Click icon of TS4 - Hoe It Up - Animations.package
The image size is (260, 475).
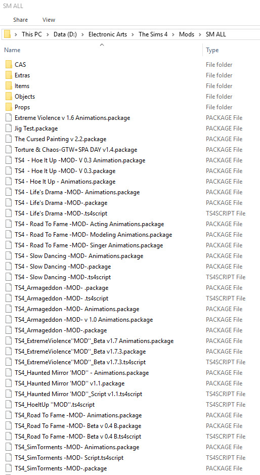pyautogui.click(x=9, y=182)
